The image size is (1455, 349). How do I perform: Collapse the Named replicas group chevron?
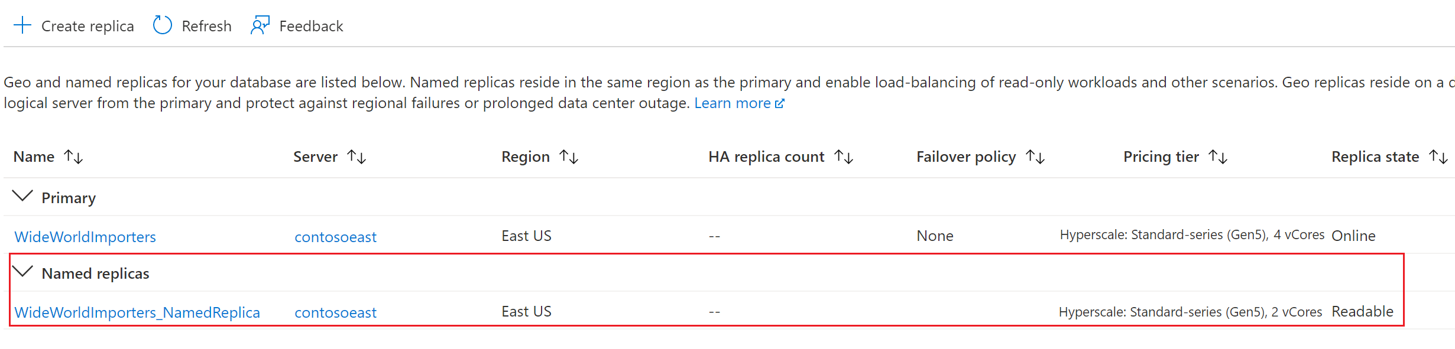pos(22,272)
